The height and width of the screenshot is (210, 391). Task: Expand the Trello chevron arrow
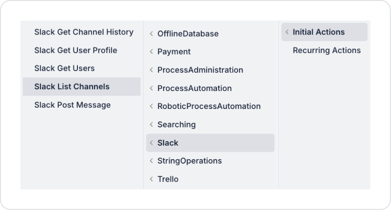coord(151,179)
